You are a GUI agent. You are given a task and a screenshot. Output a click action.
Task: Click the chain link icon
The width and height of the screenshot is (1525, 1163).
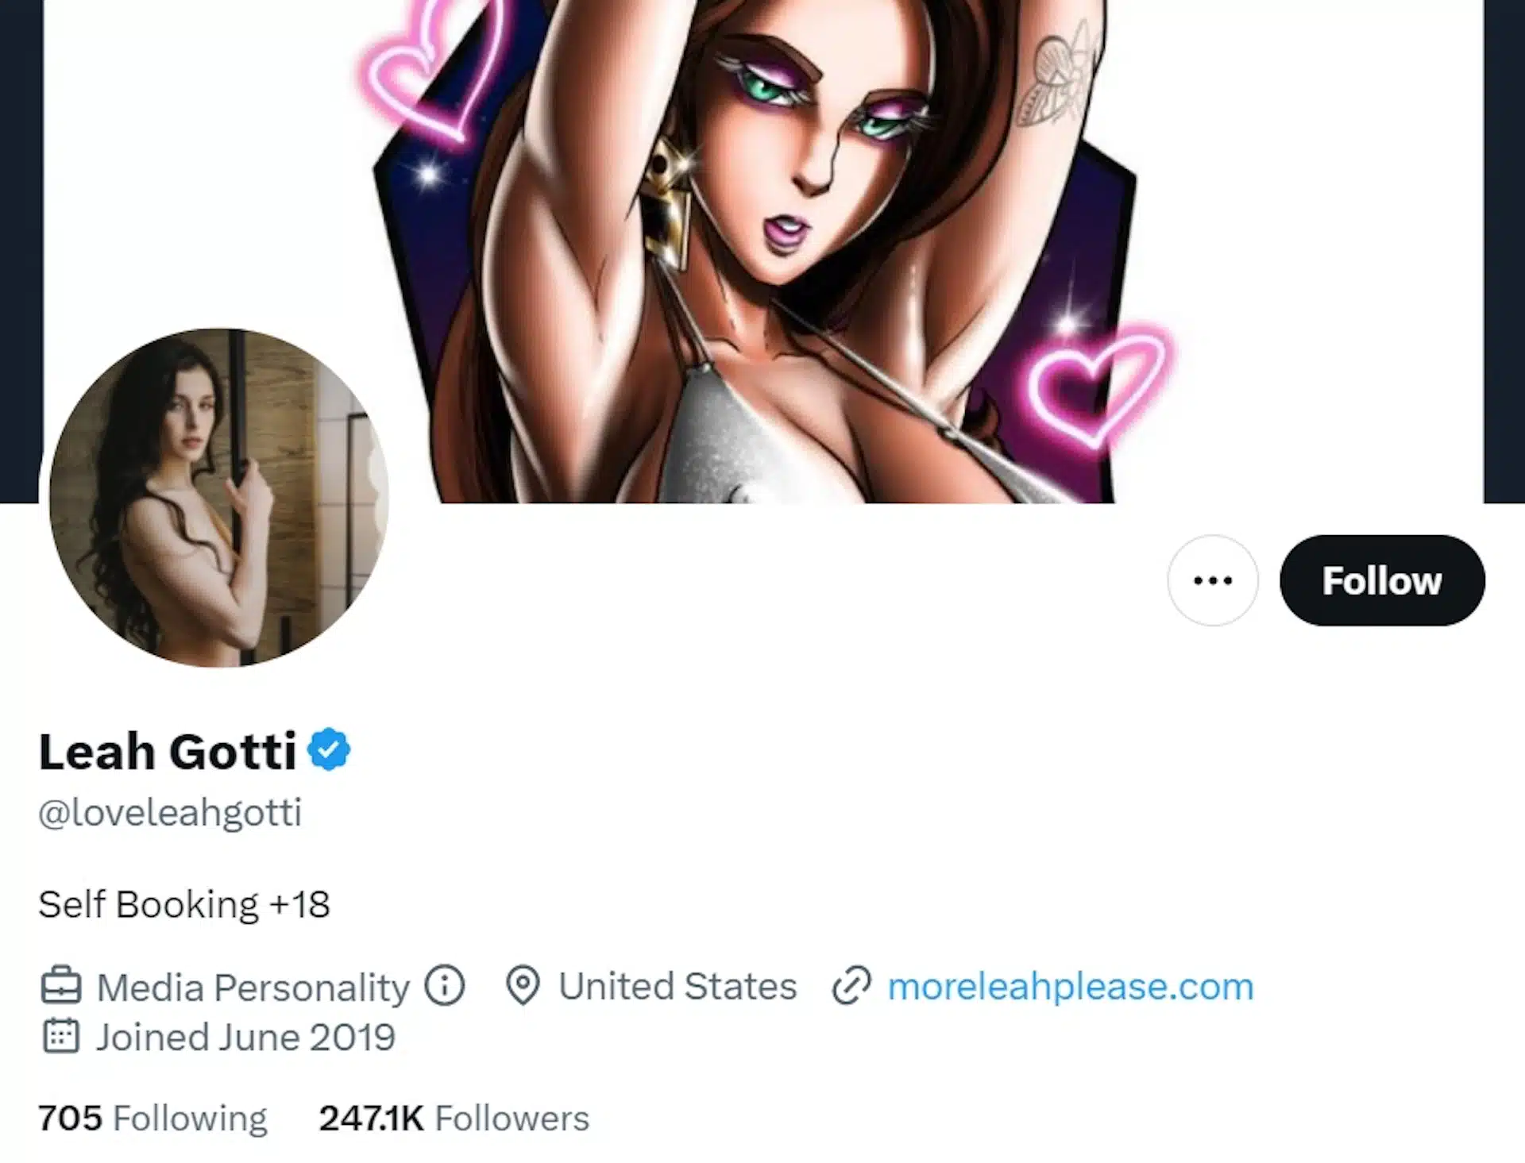coord(851,986)
